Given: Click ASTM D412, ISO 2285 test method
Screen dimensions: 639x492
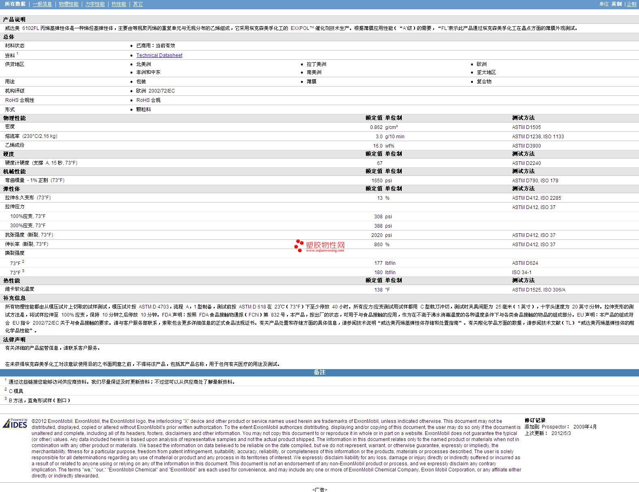Looking at the screenshot, I should point(537,198).
